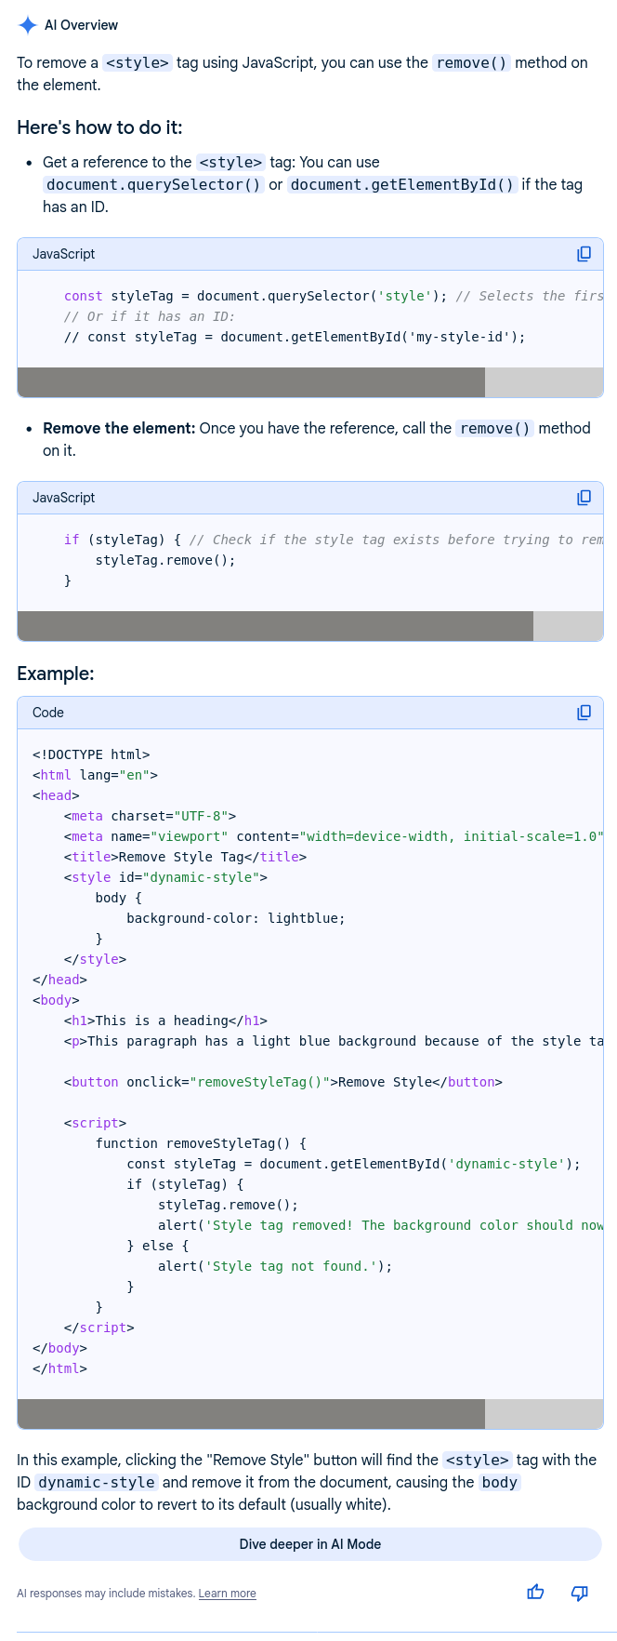The height and width of the screenshot is (1641, 617).
Task: Open the Learn more link
Action: point(227,1593)
